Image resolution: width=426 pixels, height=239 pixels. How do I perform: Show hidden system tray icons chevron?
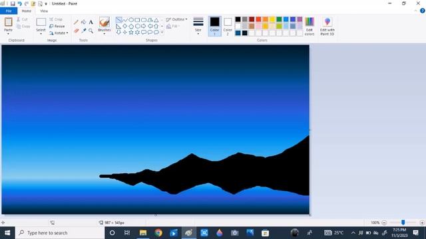pos(353,233)
